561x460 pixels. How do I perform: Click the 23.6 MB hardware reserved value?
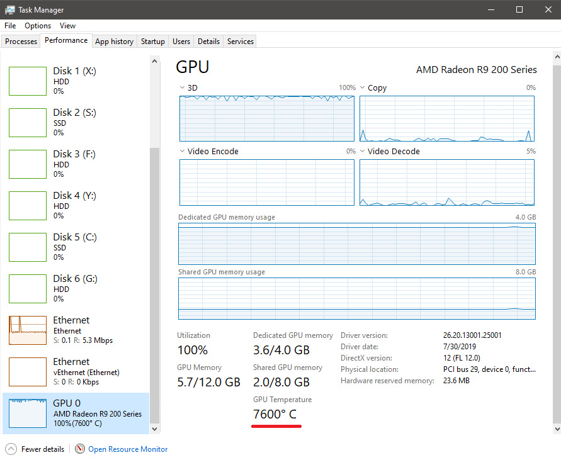click(456, 381)
